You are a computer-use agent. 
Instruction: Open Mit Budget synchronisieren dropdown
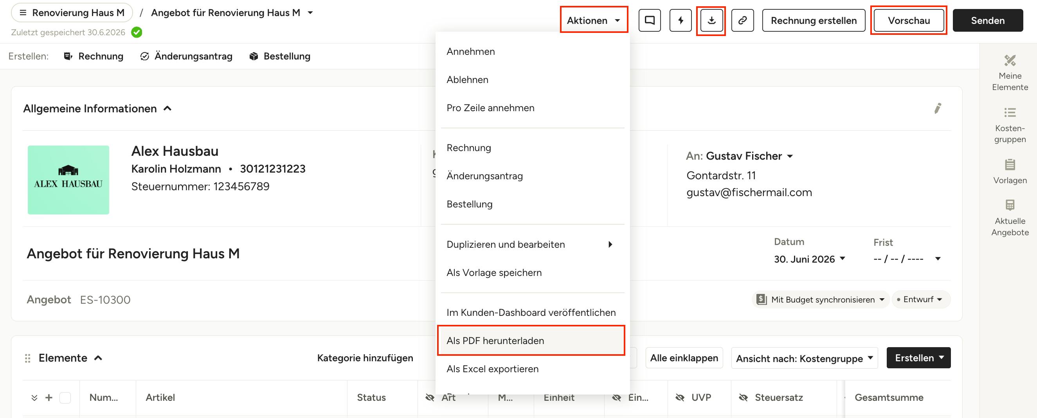point(821,300)
